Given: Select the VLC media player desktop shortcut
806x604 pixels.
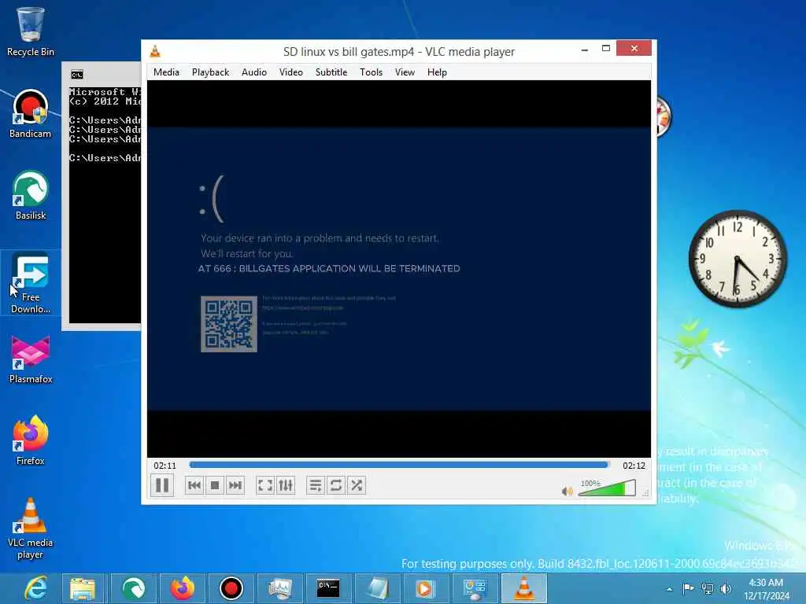Looking at the screenshot, I should [31, 529].
